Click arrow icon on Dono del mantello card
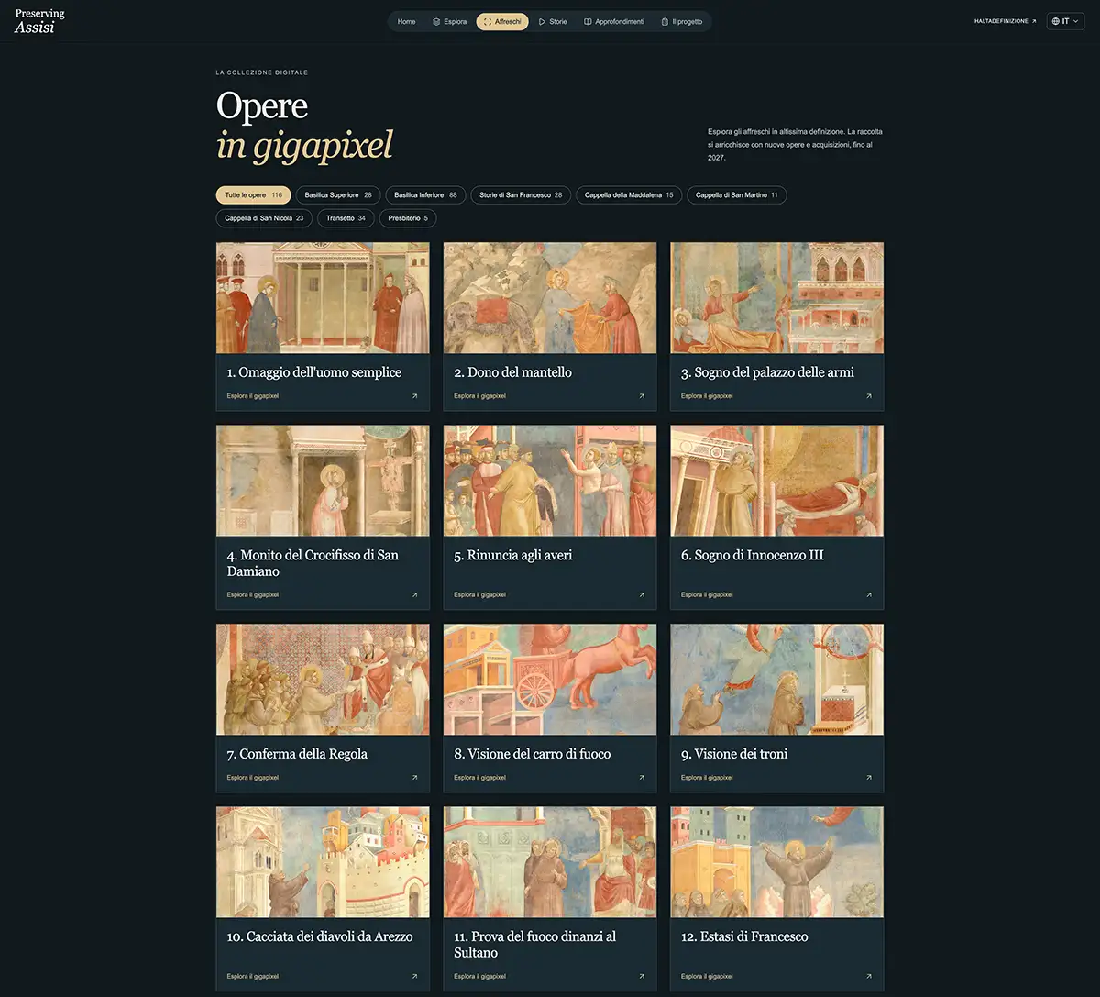The width and height of the screenshot is (1100, 997). pyautogui.click(x=642, y=396)
